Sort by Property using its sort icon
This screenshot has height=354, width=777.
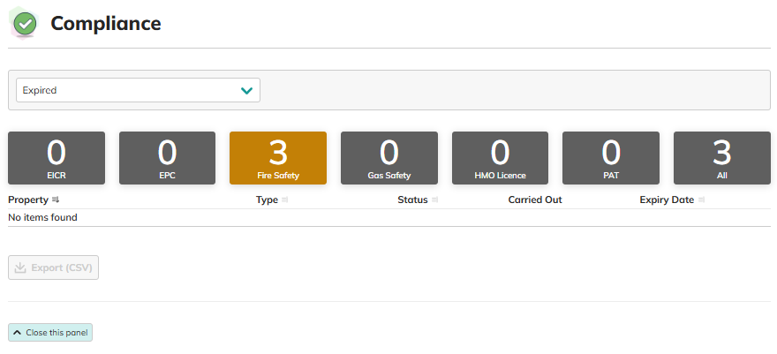[x=56, y=200]
